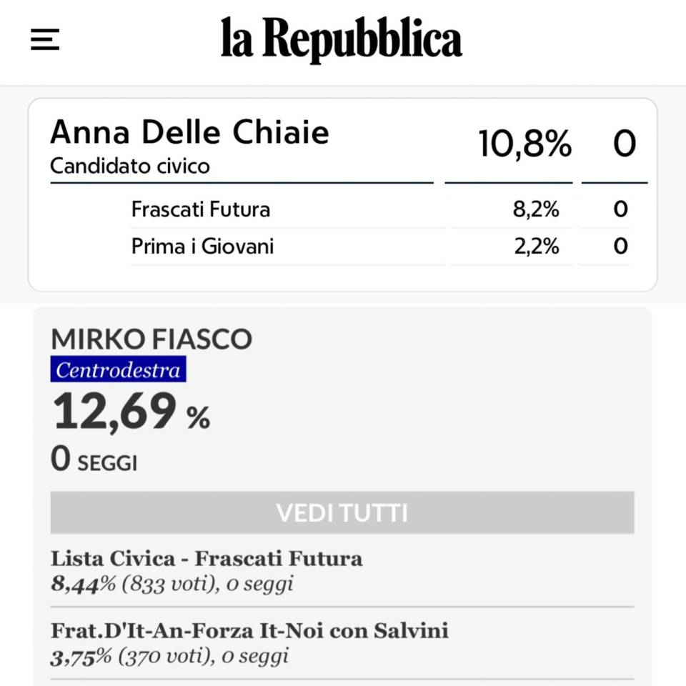This screenshot has width=686, height=686.
Task: Click Prima i Giovani's seat count 0
Action: (620, 247)
